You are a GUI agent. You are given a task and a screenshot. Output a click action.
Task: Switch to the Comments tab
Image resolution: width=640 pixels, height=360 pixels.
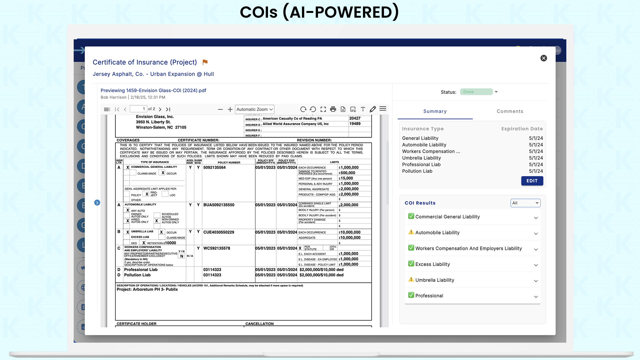click(510, 111)
